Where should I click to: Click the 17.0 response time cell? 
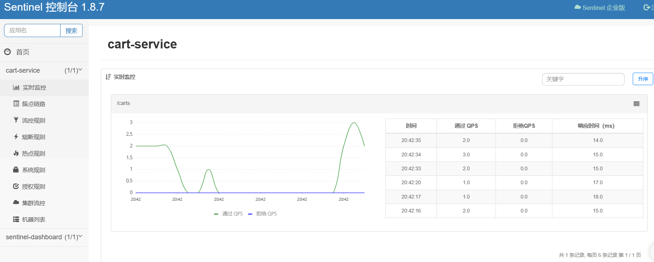click(x=598, y=182)
